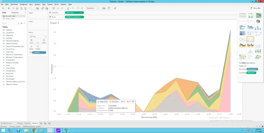Click the Color button in Marks card
Image resolution: width=264 pixels, height=133 pixels.
(x=31, y=41)
